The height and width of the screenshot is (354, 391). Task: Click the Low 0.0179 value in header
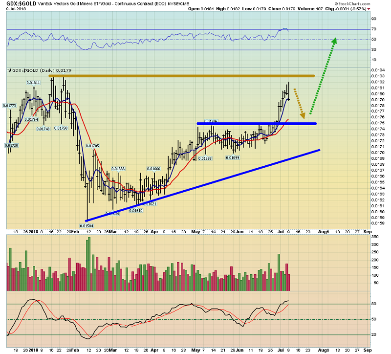point(254,9)
